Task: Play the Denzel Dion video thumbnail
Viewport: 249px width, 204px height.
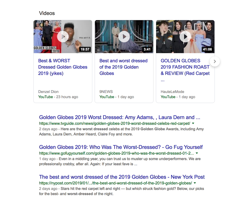Action: (63, 37)
